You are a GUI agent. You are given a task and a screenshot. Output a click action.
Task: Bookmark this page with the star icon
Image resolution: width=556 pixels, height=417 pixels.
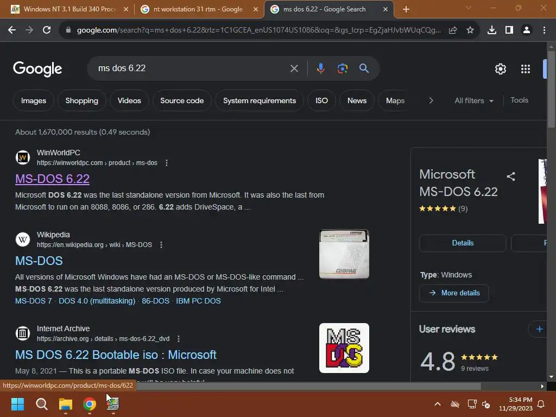[x=470, y=30]
